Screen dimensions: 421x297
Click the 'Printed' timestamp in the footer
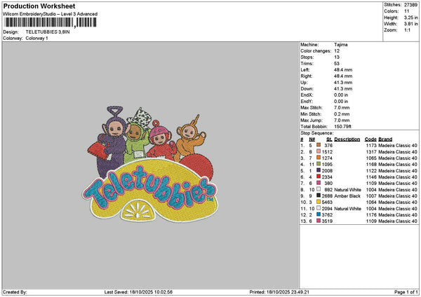[x=279, y=292]
